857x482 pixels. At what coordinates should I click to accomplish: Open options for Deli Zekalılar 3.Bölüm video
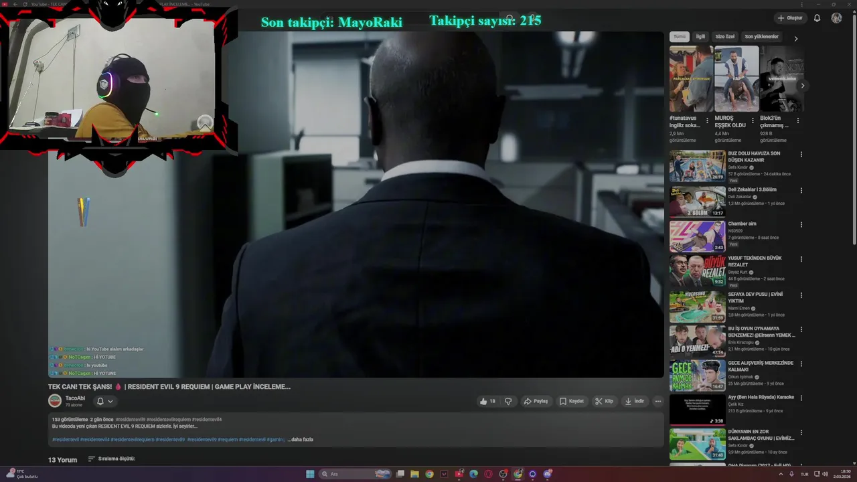point(801,191)
